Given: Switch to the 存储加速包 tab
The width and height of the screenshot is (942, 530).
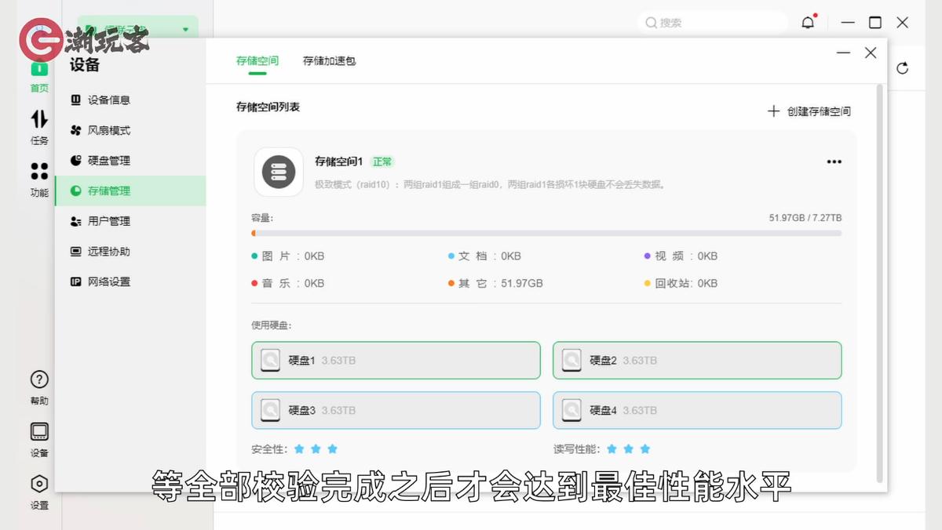Looking at the screenshot, I should coord(328,60).
